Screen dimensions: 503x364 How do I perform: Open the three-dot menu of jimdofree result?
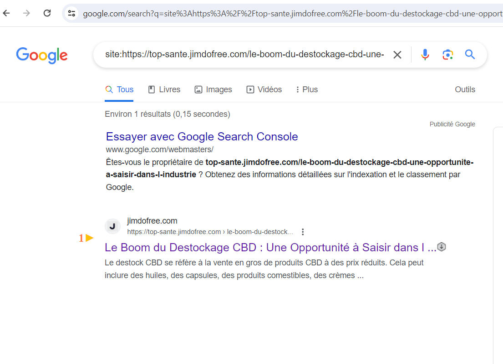point(303,232)
